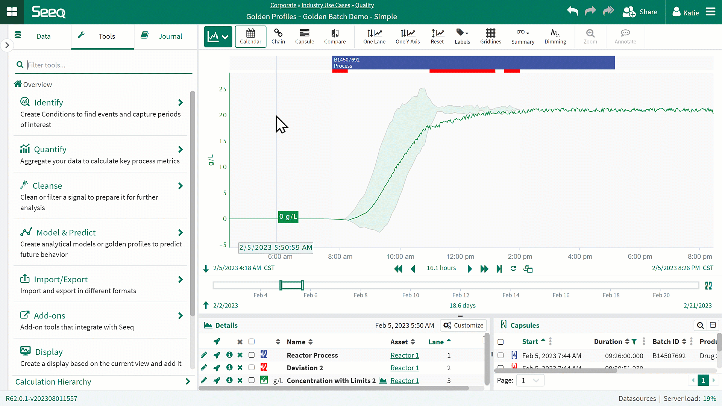Open the Summary dropdown
This screenshot has width=722, height=406.
pos(523,36)
